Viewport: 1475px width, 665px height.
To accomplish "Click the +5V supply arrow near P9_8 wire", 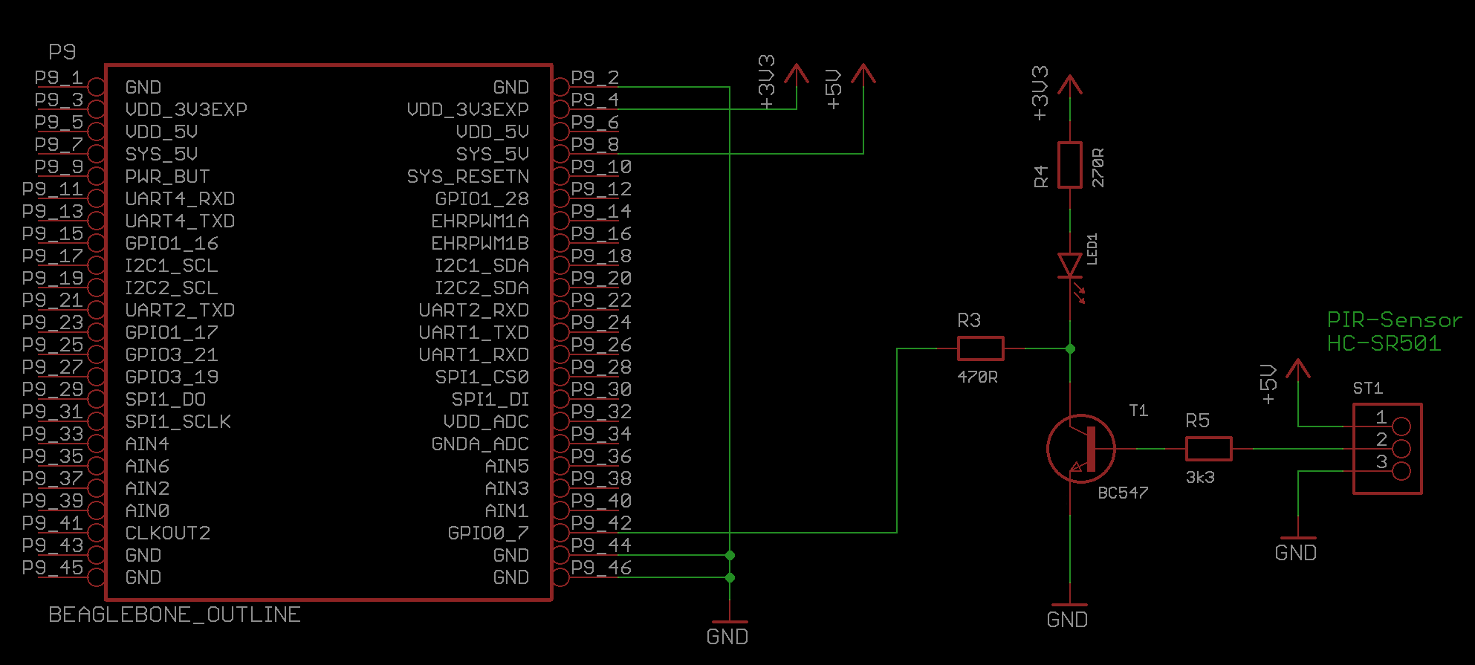I will coord(863,74).
